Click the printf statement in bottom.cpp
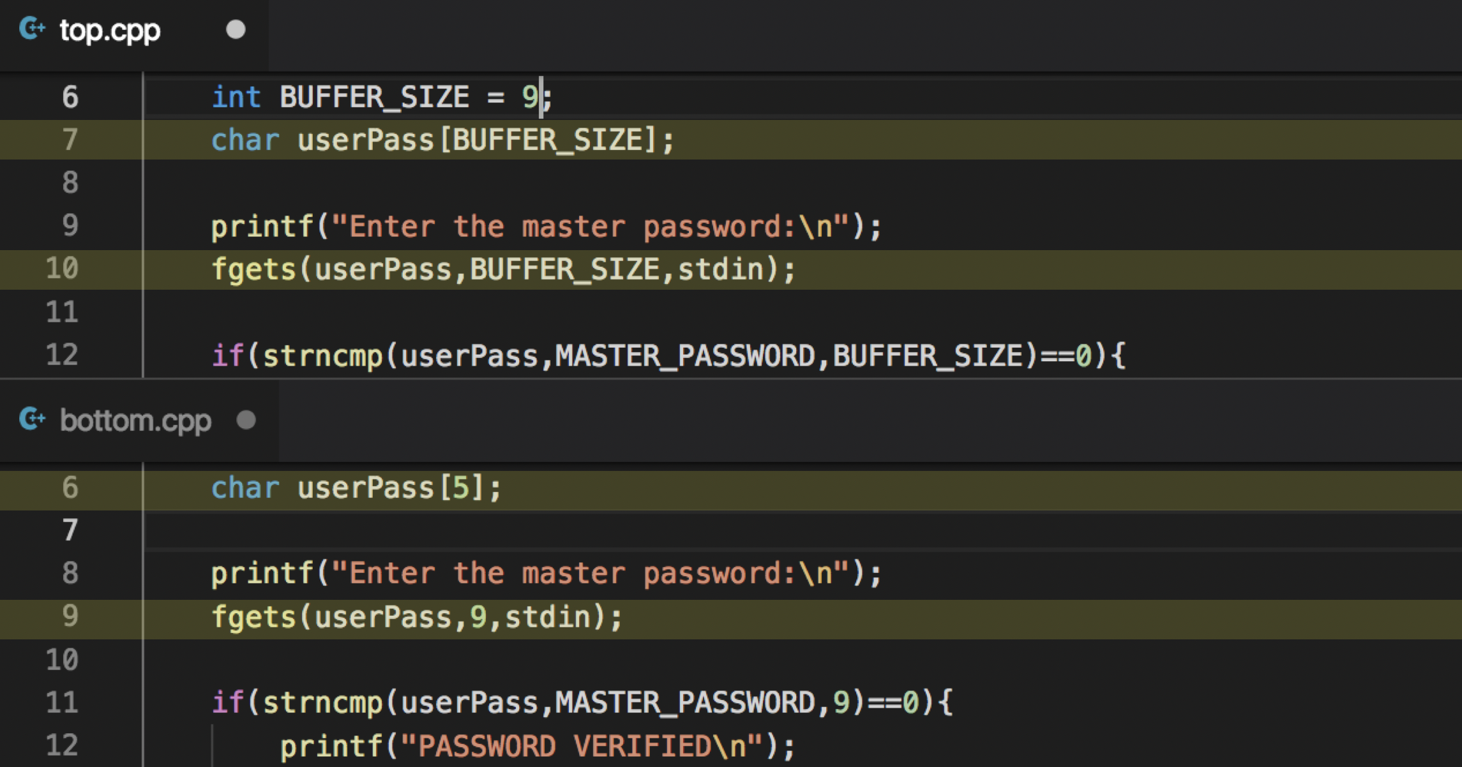The height and width of the screenshot is (767, 1462). point(543,572)
